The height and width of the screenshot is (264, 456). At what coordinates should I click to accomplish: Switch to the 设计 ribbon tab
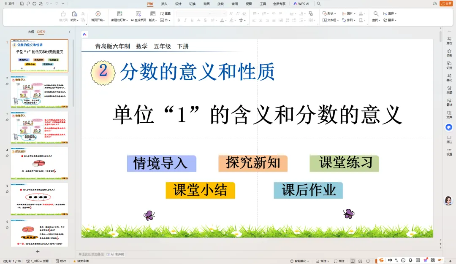coord(178,4)
